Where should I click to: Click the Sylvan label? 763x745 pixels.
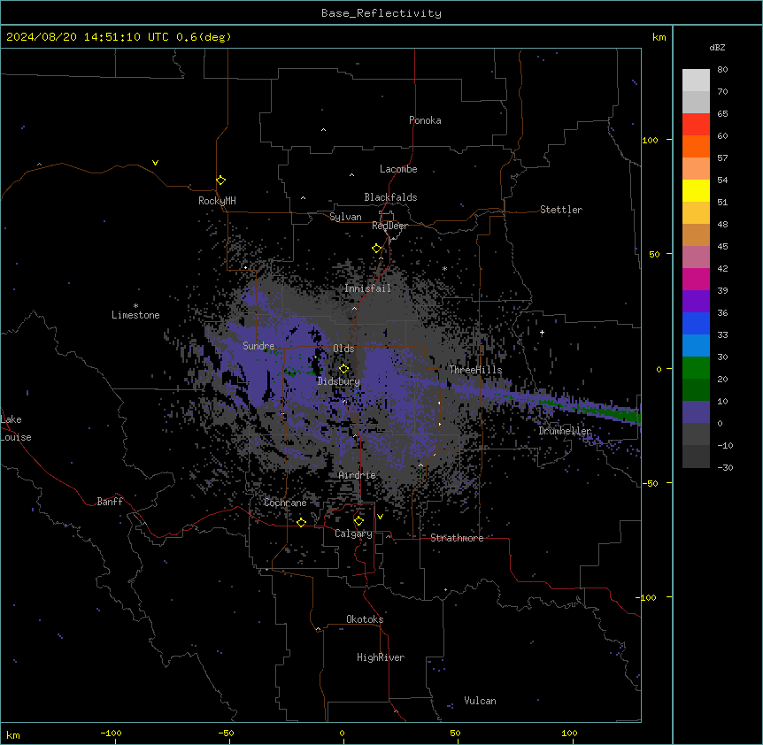click(345, 217)
